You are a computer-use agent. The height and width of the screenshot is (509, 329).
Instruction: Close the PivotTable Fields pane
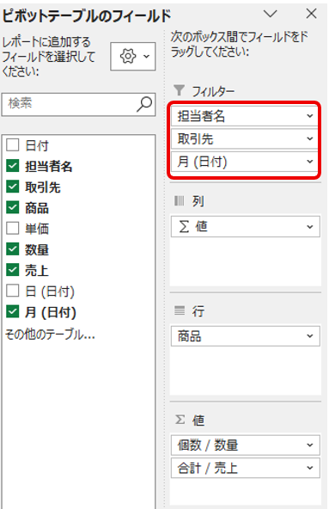312,14
